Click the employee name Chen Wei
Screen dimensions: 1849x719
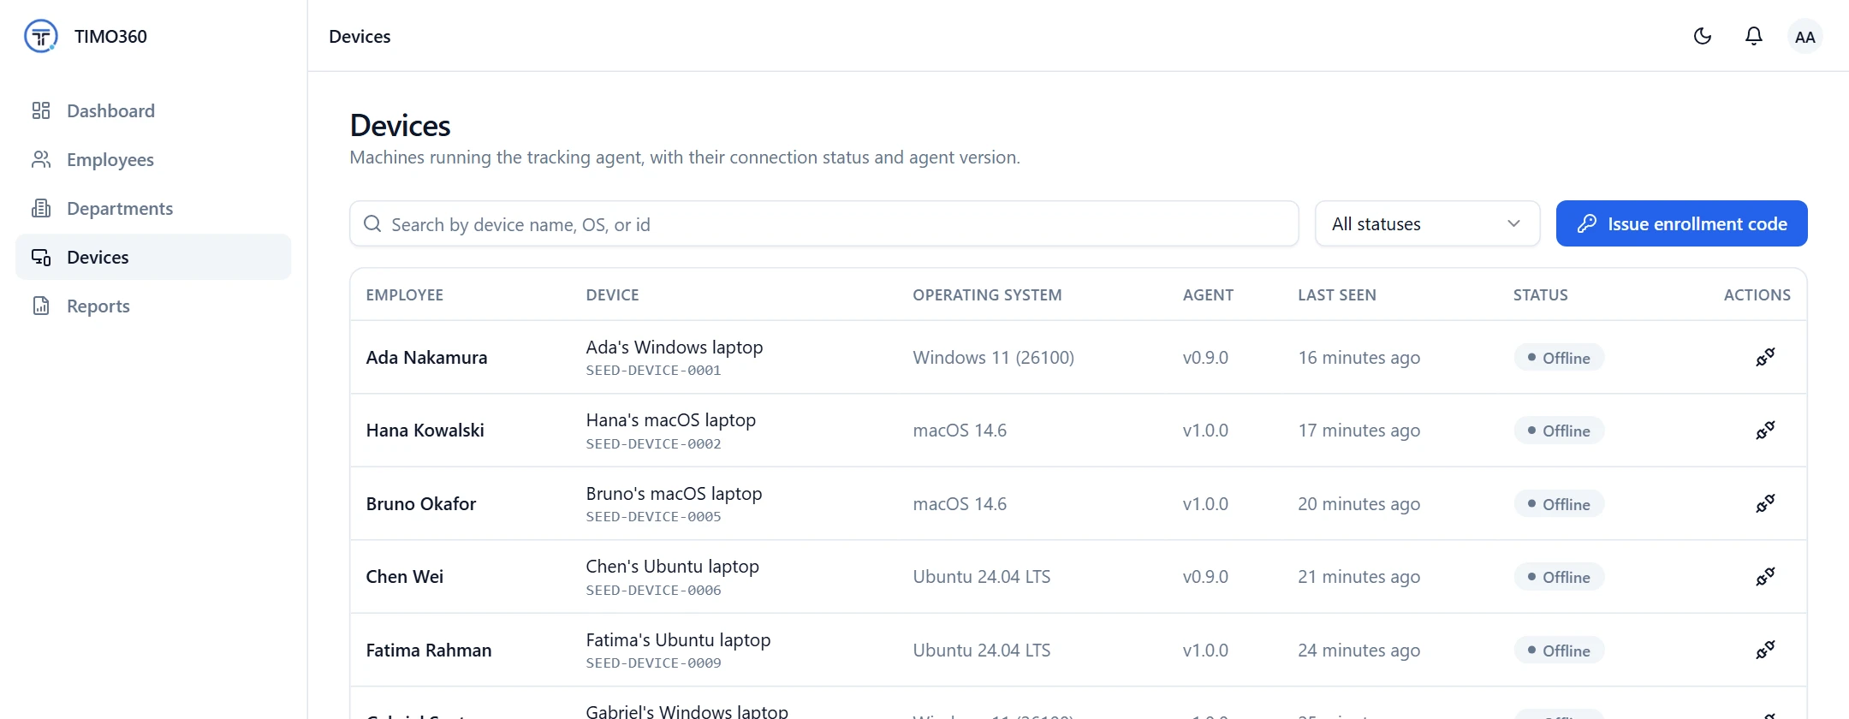pyautogui.click(x=405, y=576)
